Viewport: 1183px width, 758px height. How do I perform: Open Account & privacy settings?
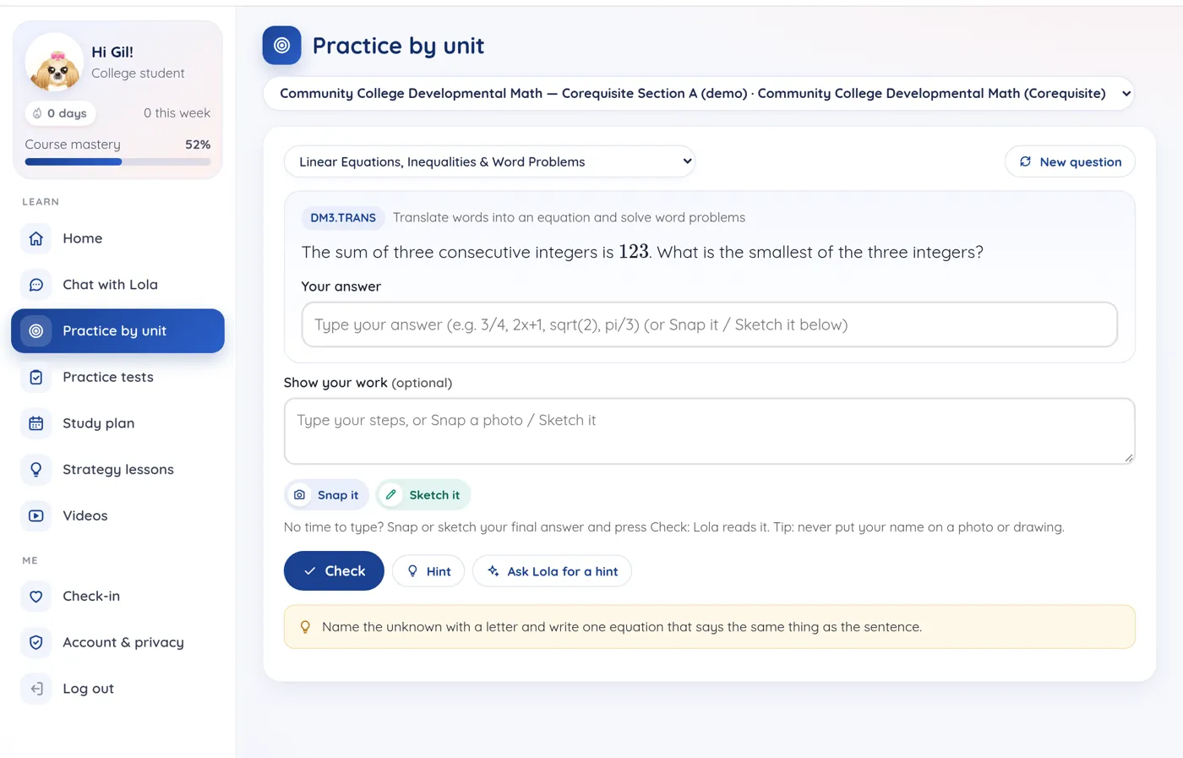(117, 642)
